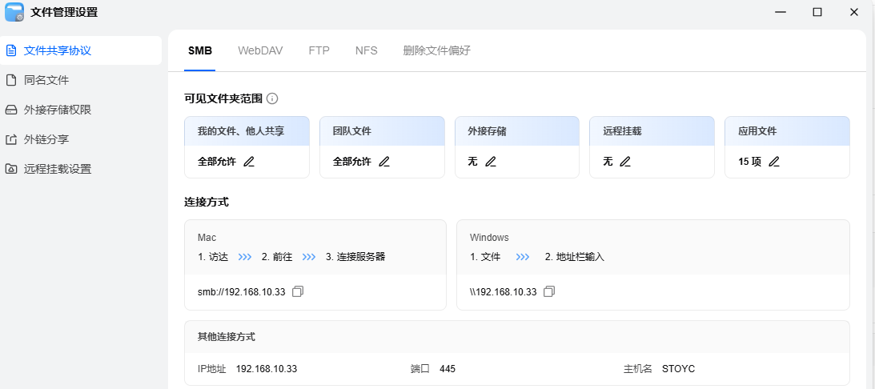Click the 2. 地址栏输入 step text
This screenshot has height=389, width=875.
click(x=575, y=257)
